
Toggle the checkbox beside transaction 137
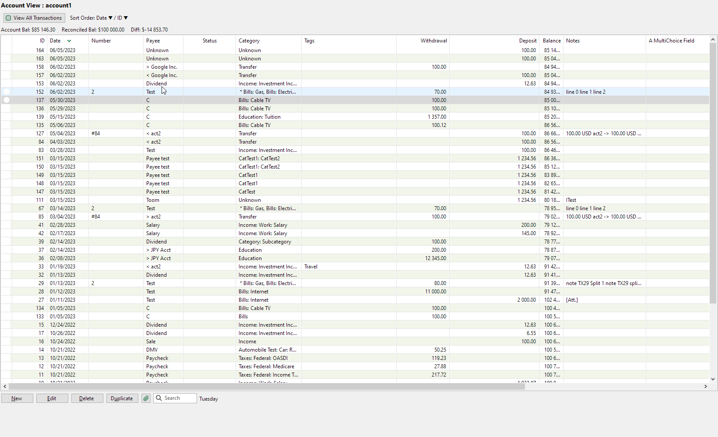pyautogui.click(x=7, y=100)
